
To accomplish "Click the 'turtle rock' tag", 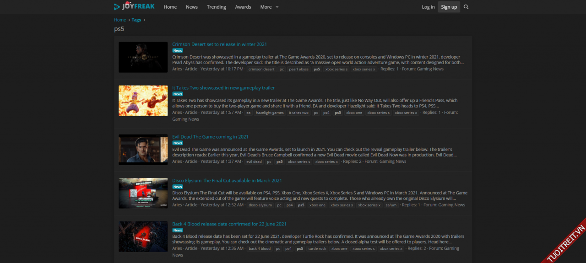I will pyautogui.click(x=317, y=249).
